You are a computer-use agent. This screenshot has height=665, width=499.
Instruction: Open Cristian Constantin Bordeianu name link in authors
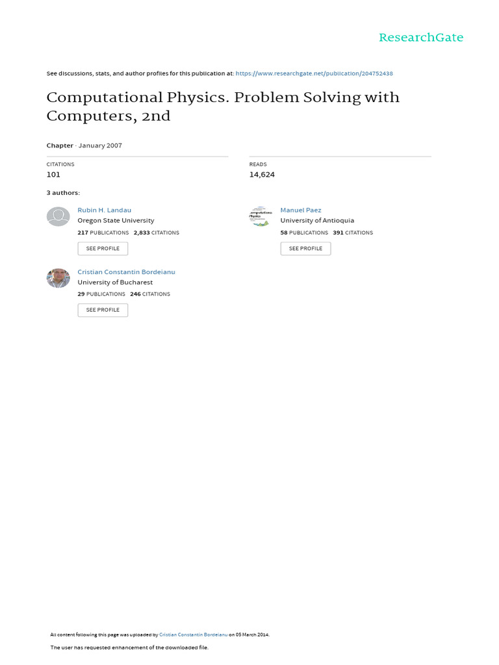pyautogui.click(x=126, y=272)
